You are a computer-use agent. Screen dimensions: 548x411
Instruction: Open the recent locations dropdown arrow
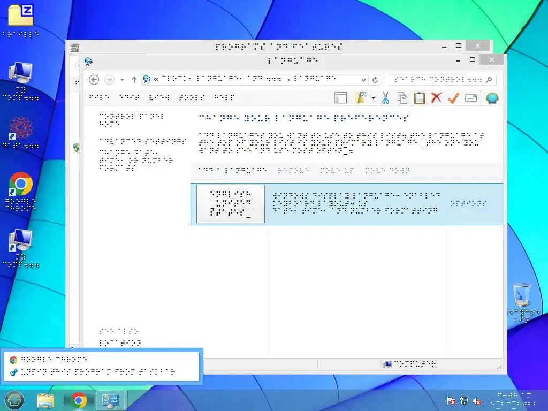pos(123,80)
